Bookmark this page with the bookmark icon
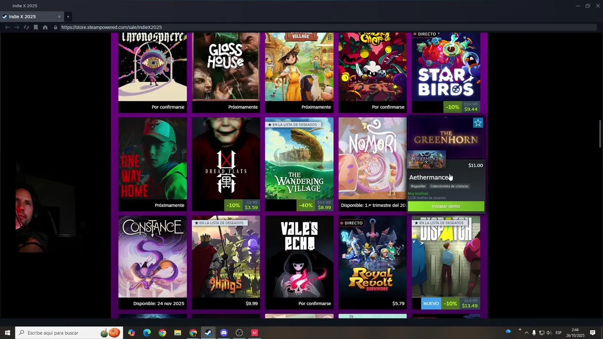 [x=36, y=27]
